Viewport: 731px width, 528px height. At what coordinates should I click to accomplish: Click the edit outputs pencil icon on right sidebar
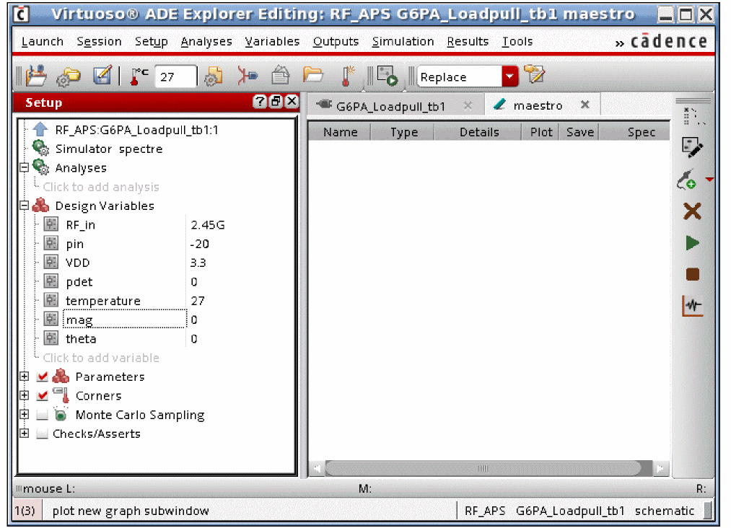[692, 148]
